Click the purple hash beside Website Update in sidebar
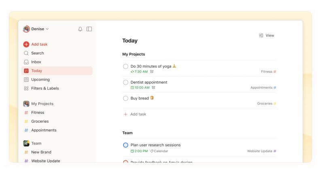327x176 pixels. (x=26, y=161)
